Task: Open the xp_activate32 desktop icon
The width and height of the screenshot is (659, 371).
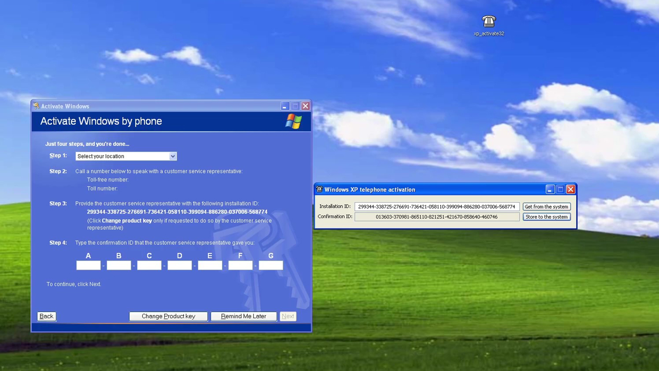Action: (489, 26)
